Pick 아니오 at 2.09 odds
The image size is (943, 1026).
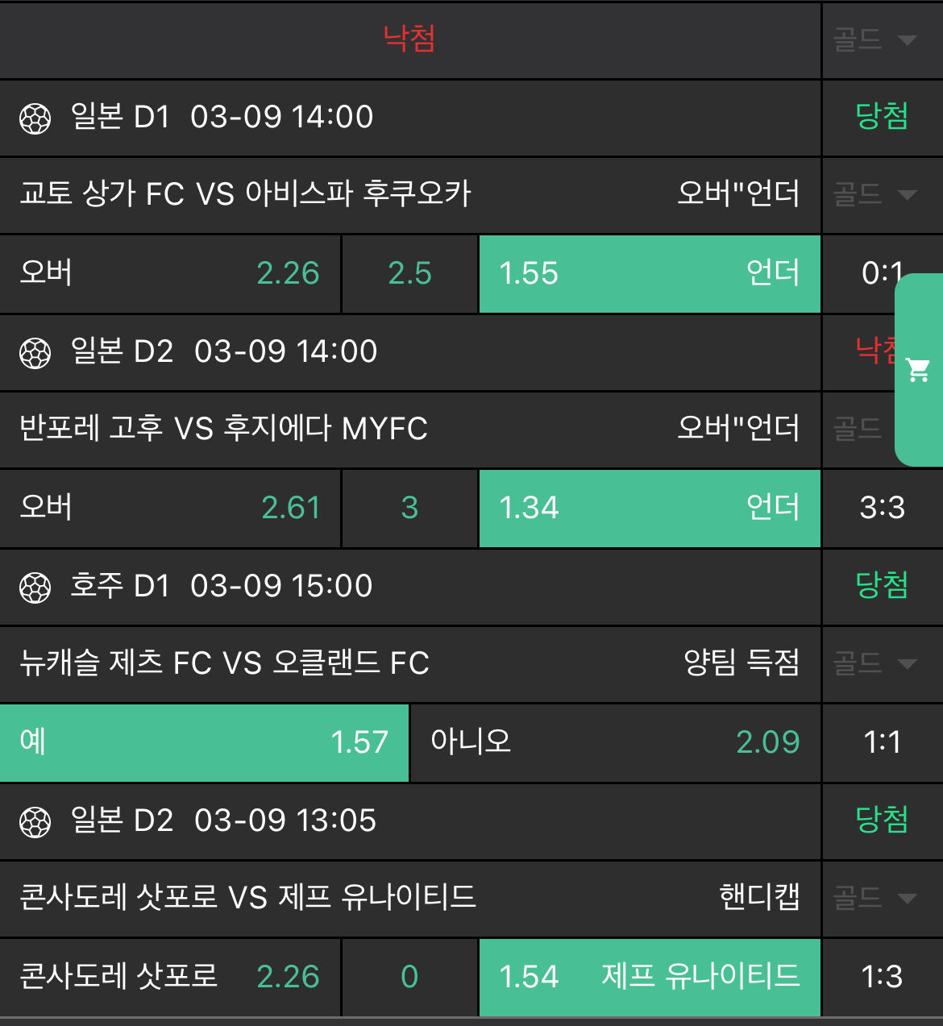(x=615, y=742)
